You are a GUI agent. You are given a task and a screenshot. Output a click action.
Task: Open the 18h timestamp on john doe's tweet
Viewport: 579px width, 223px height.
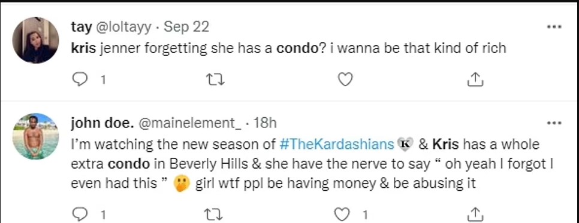[x=263, y=123]
